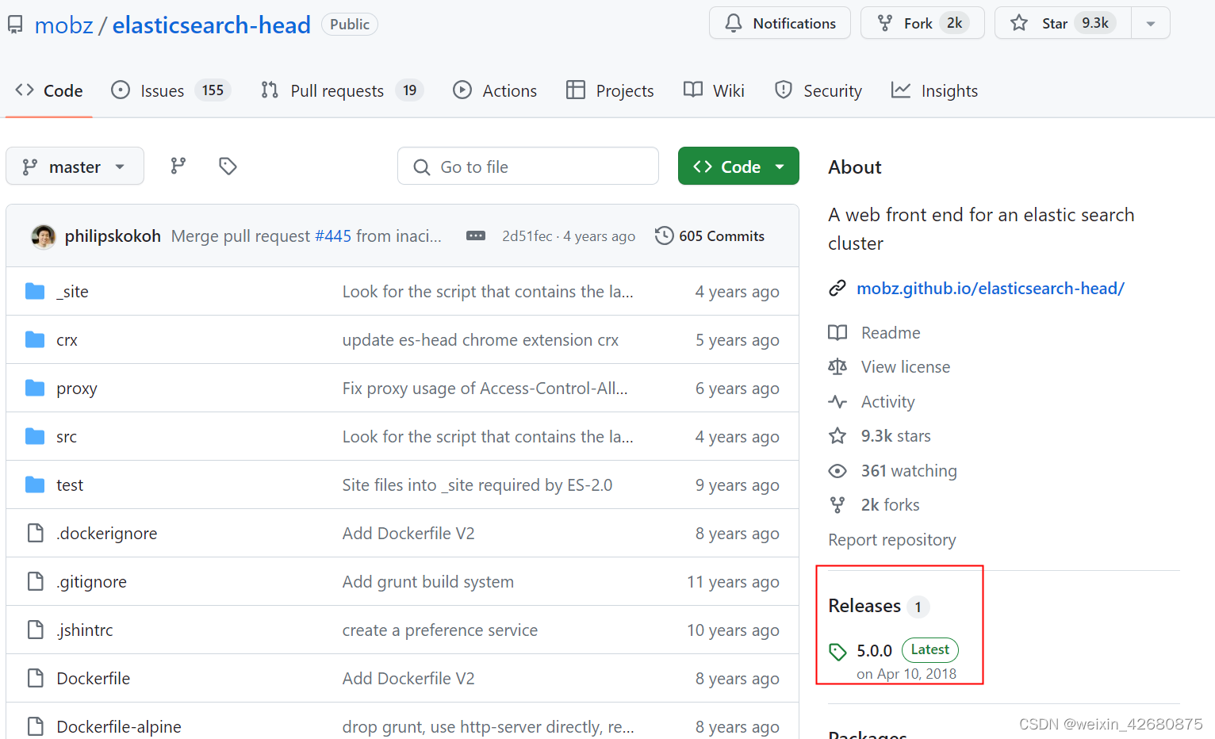Open the .dockerignore file
1215x739 pixels.
point(107,534)
